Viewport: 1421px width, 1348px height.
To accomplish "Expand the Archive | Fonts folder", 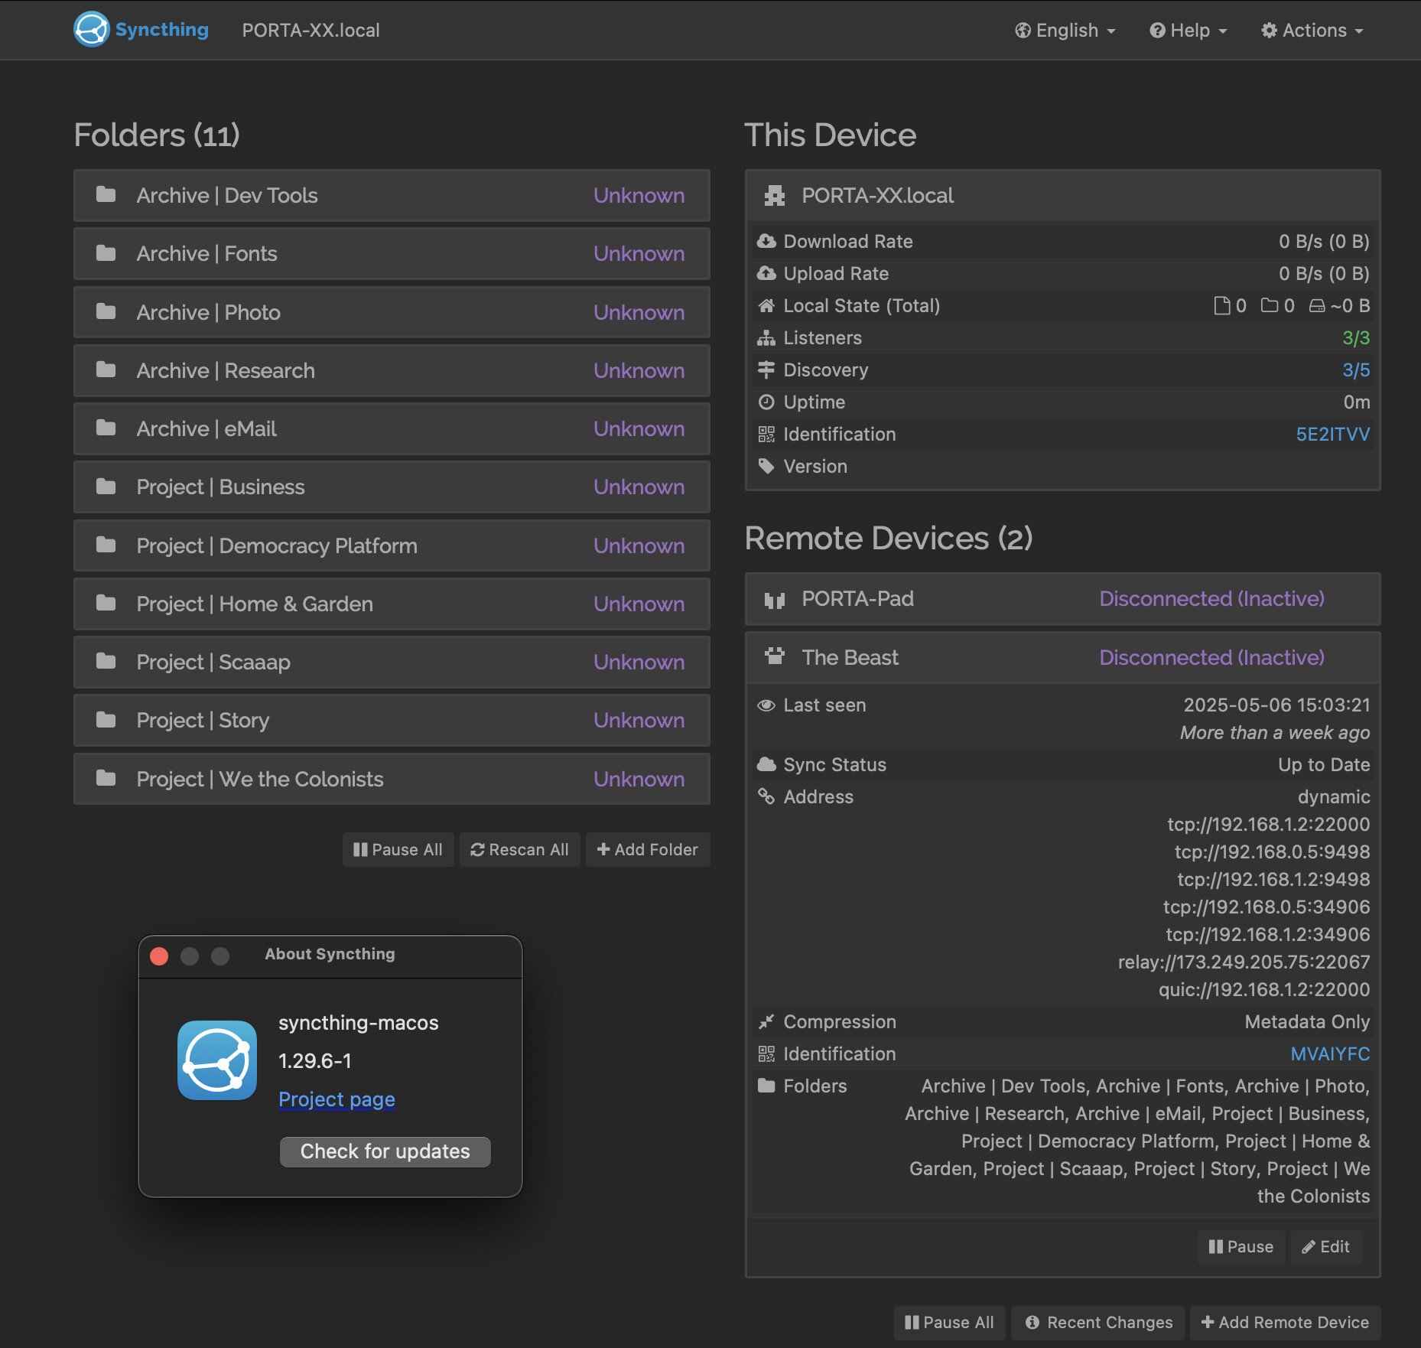I will pyautogui.click(x=392, y=254).
